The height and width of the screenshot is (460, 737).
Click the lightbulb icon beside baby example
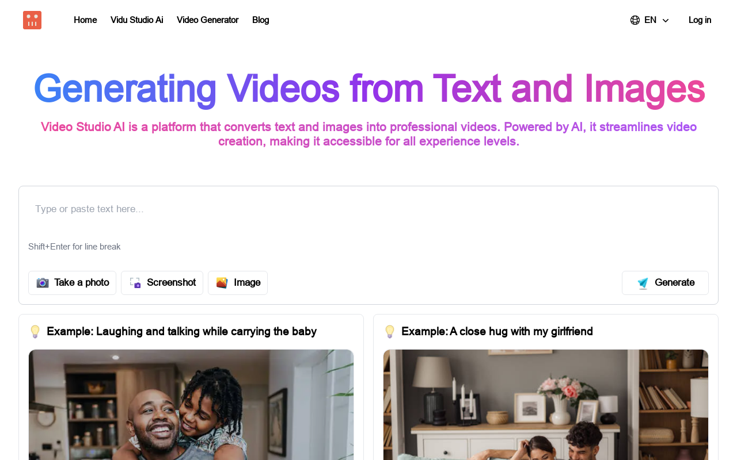[35, 332]
